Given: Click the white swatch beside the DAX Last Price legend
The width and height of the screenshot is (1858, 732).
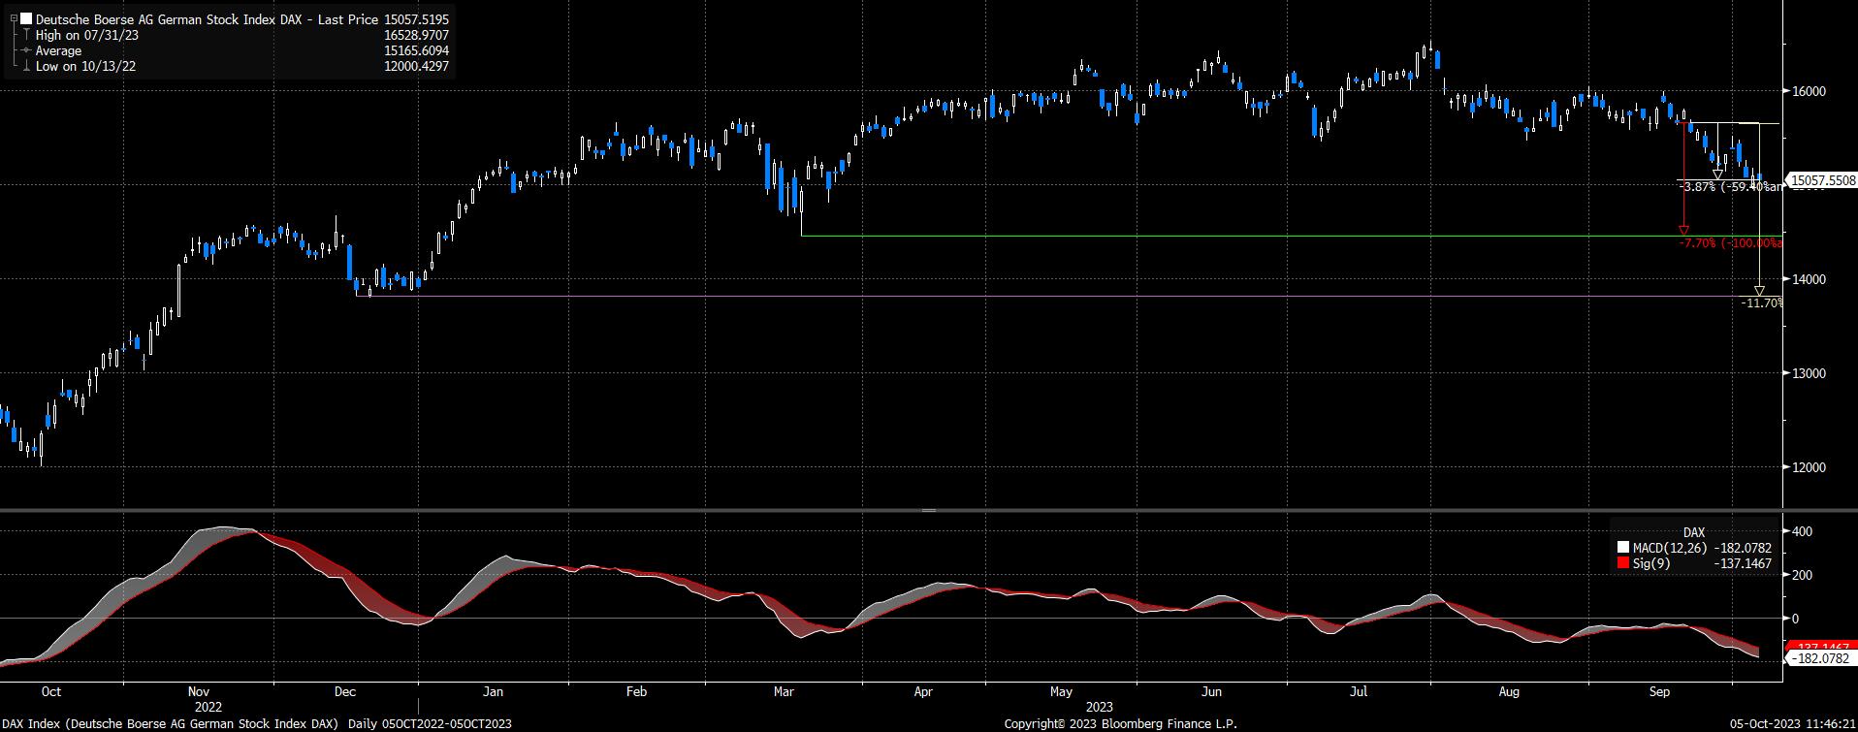Looking at the screenshot, I should pyautogui.click(x=26, y=19).
